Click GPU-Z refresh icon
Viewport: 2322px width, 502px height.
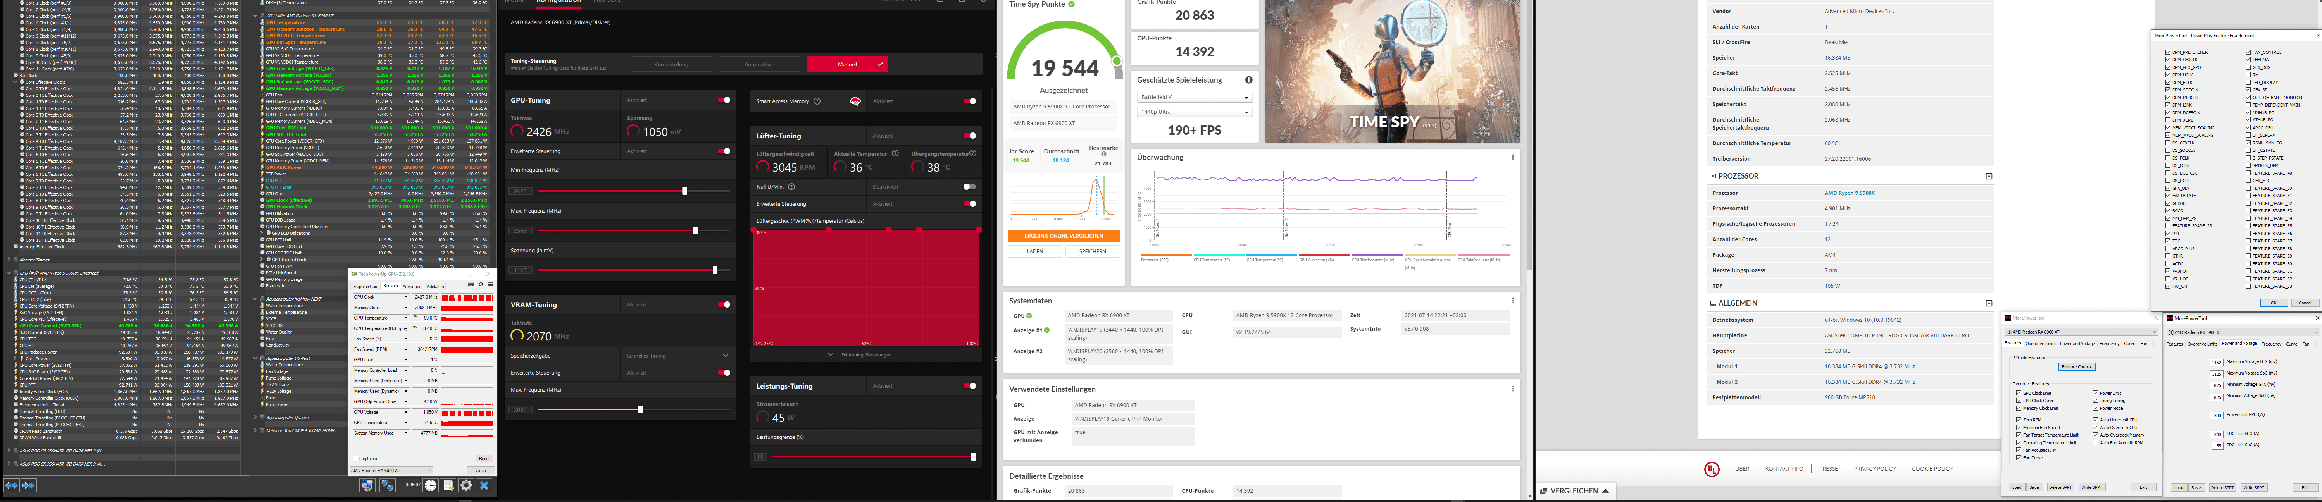pyautogui.click(x=481, y=285)
